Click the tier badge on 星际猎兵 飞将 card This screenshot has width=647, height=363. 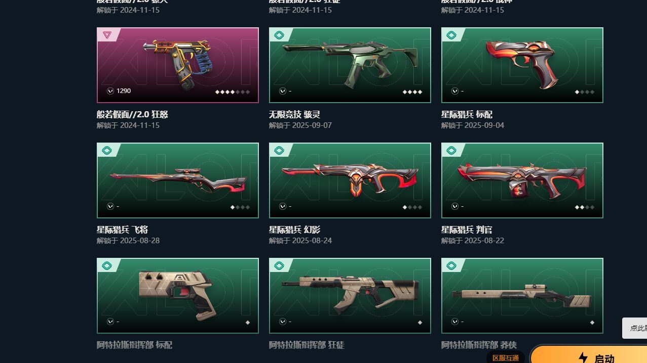[107, 150]
